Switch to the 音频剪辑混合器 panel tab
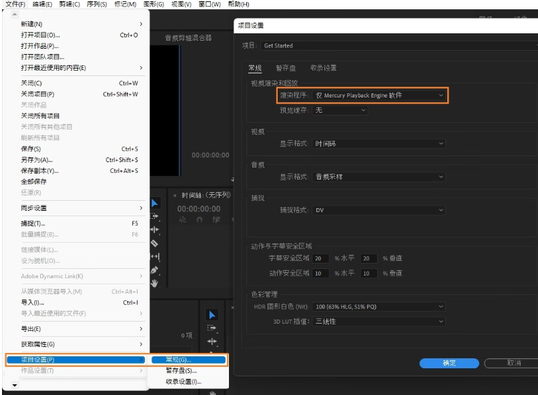 pos(188,38)
